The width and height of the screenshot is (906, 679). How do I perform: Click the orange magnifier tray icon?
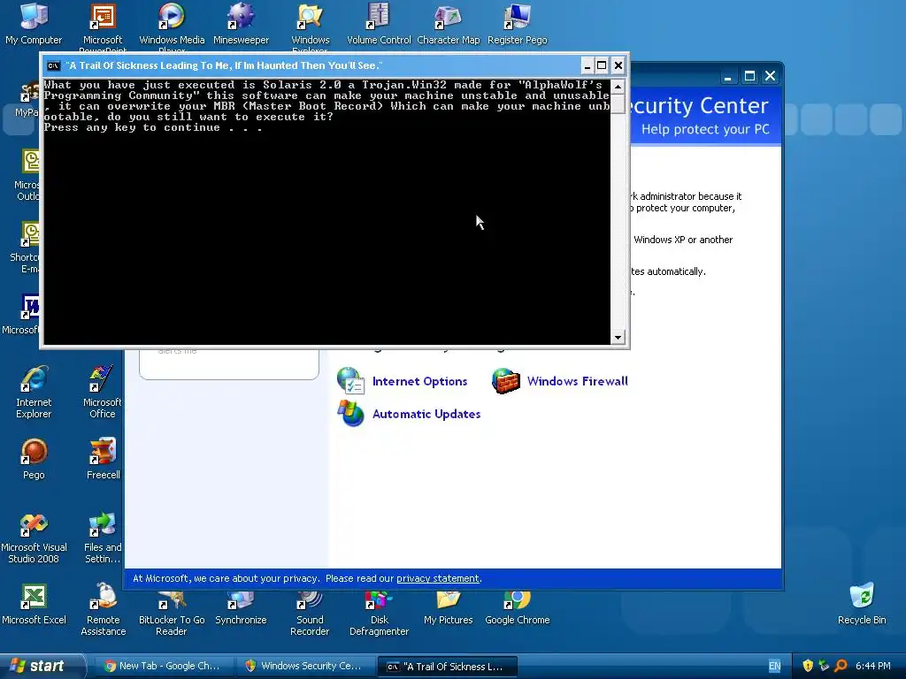point(841,666)
